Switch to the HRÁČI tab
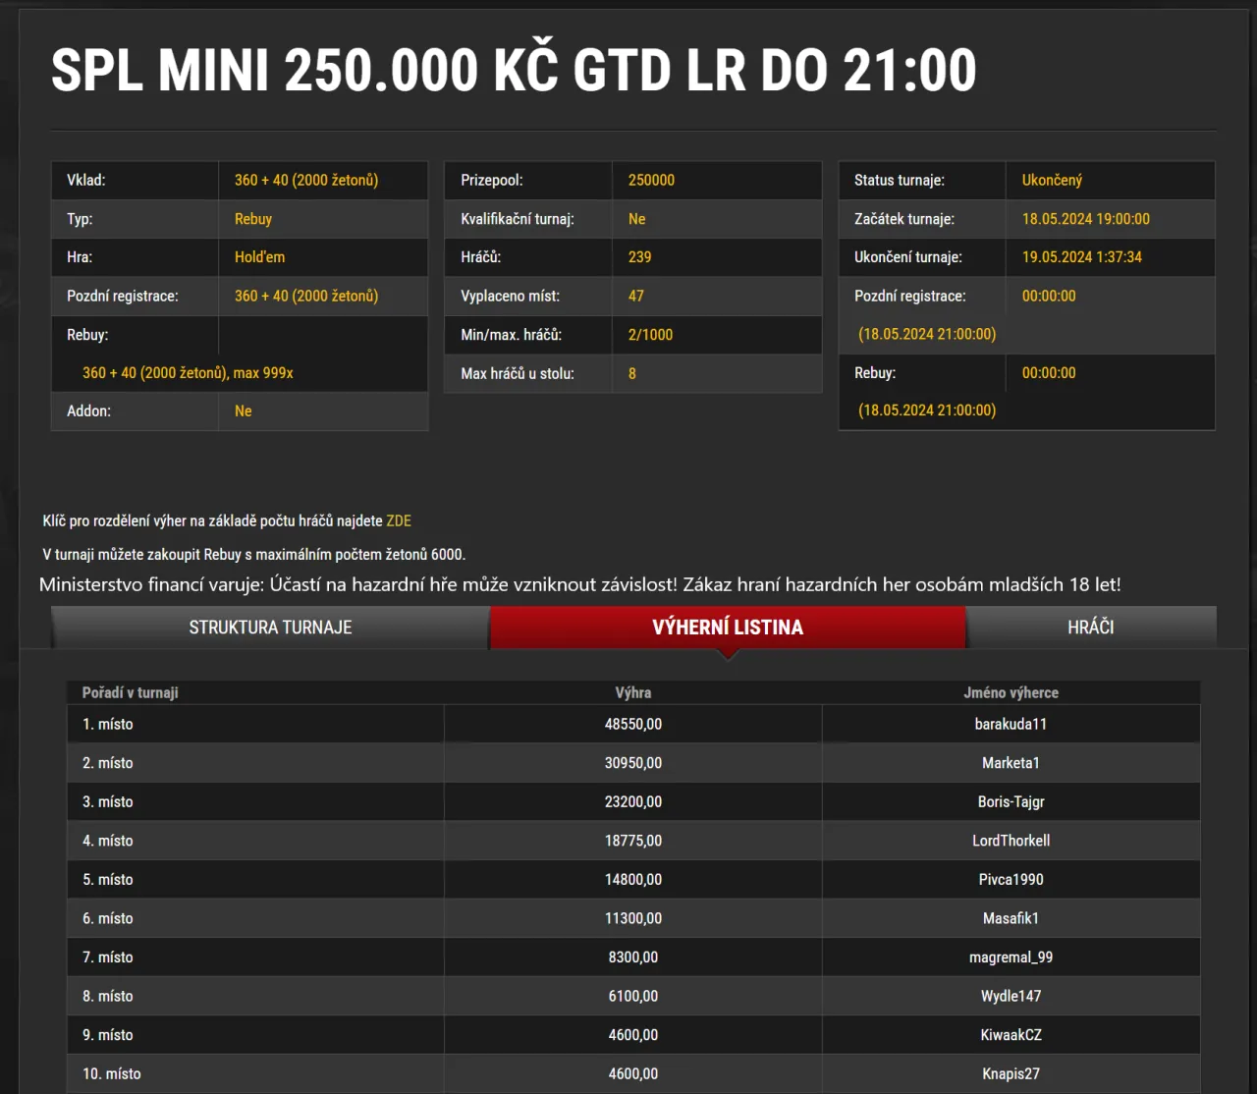 click(x=1091, y=627)
